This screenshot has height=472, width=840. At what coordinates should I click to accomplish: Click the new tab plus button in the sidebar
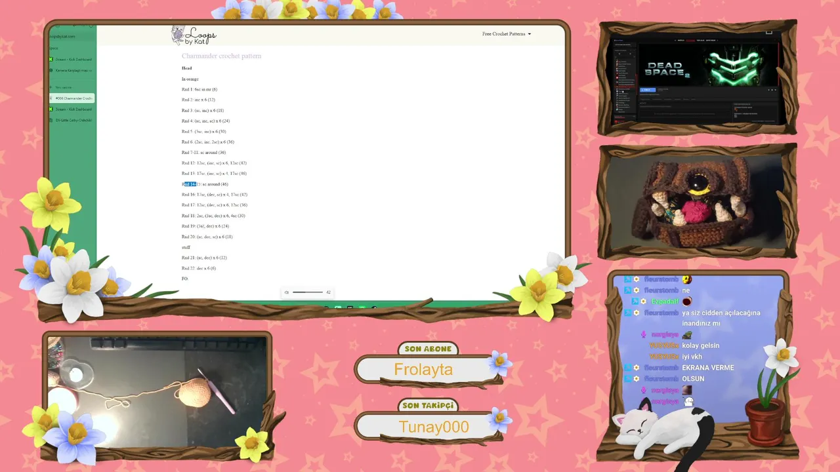[51, 87]
